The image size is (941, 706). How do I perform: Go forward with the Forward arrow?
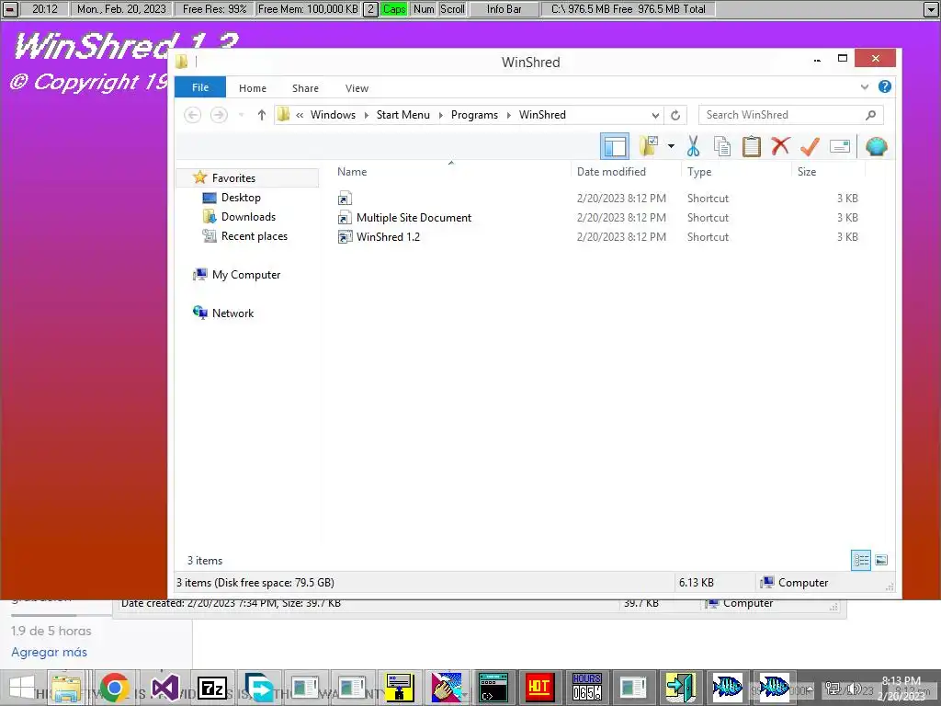point(219,115)
